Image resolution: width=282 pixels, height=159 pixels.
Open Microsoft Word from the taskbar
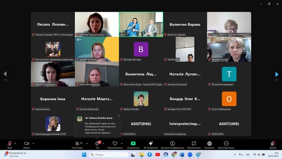coord(182,155)
